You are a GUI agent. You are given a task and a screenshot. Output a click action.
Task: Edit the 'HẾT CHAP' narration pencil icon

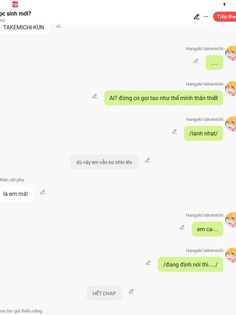point(131,291)
